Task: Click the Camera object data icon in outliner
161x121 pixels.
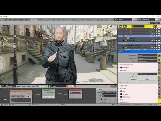Action: point(128,38)
